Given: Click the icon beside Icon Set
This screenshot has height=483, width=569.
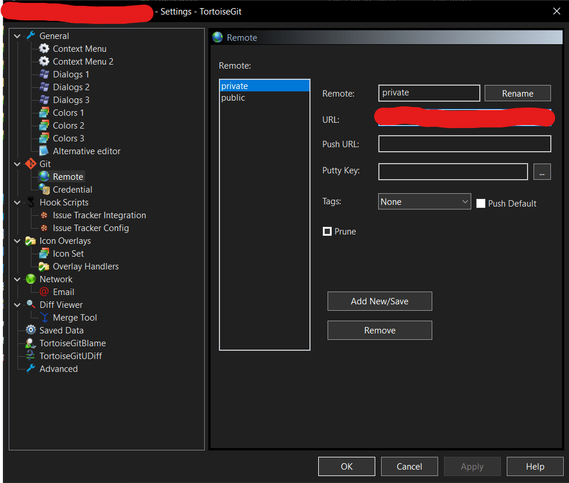Looking at the screenshot, I should pyautogui.click(x=44, y=253).
